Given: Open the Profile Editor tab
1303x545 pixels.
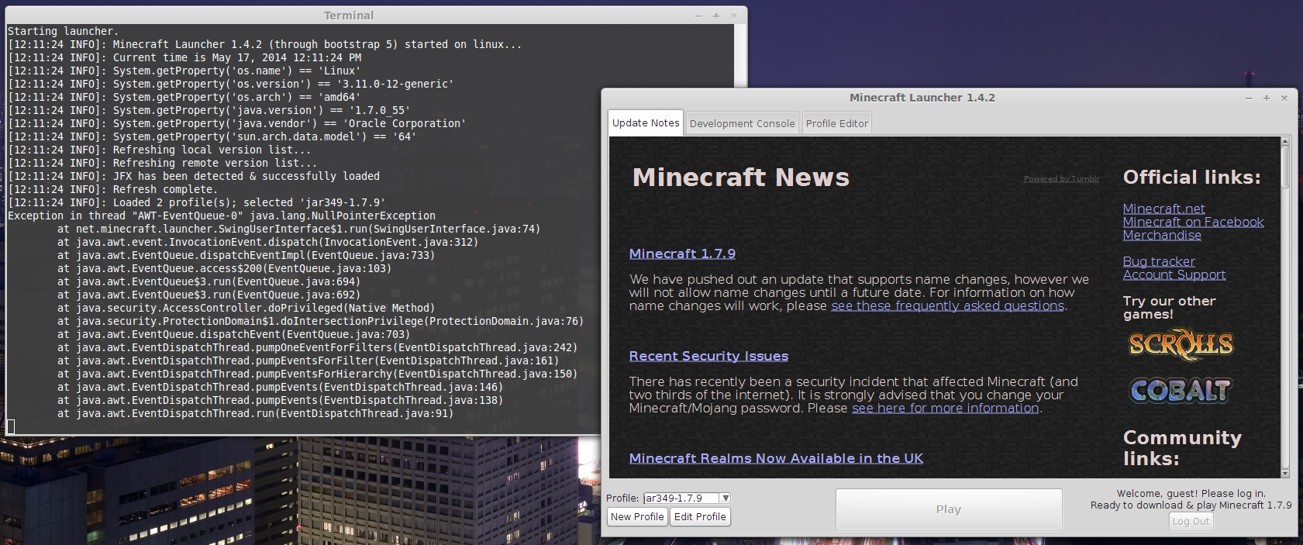Looking at the screenshot, I should point(836,123).
